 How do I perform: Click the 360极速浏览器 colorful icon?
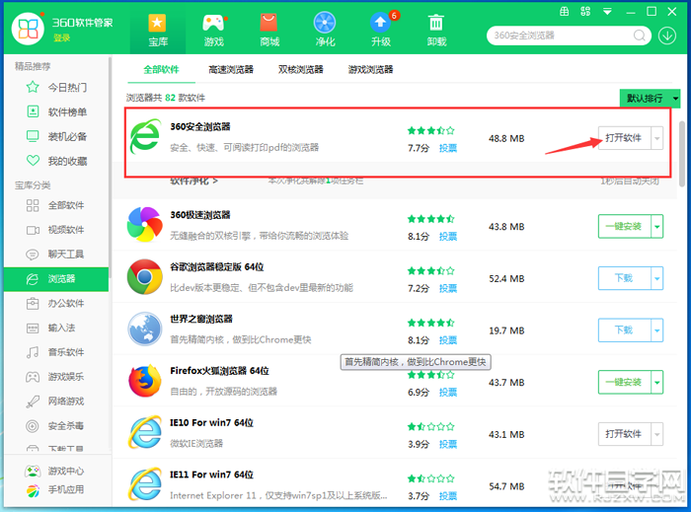(x=144, y=225)
